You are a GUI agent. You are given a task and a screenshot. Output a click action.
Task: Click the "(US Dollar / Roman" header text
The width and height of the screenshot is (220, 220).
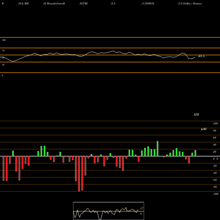coord(190,4)
